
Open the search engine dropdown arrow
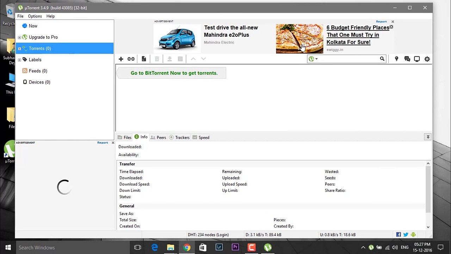coord(316,59)
